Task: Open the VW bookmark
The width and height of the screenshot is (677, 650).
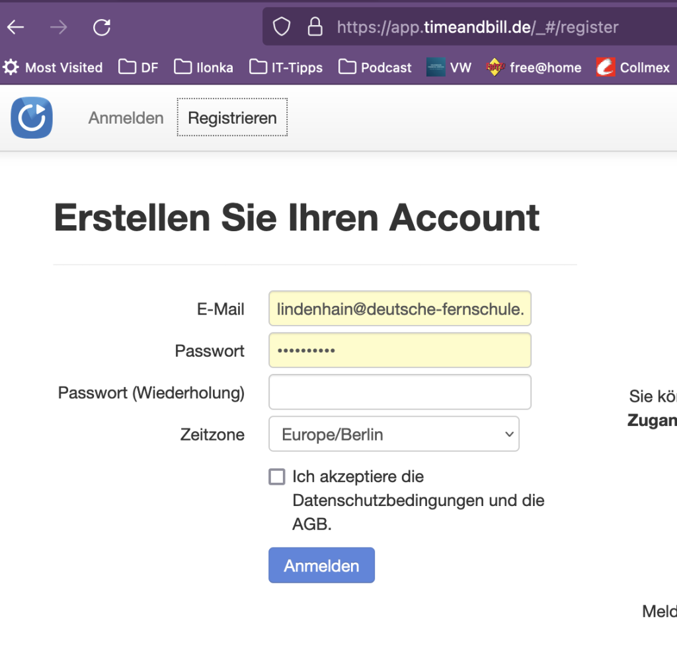Action: [x=449, y=67]
